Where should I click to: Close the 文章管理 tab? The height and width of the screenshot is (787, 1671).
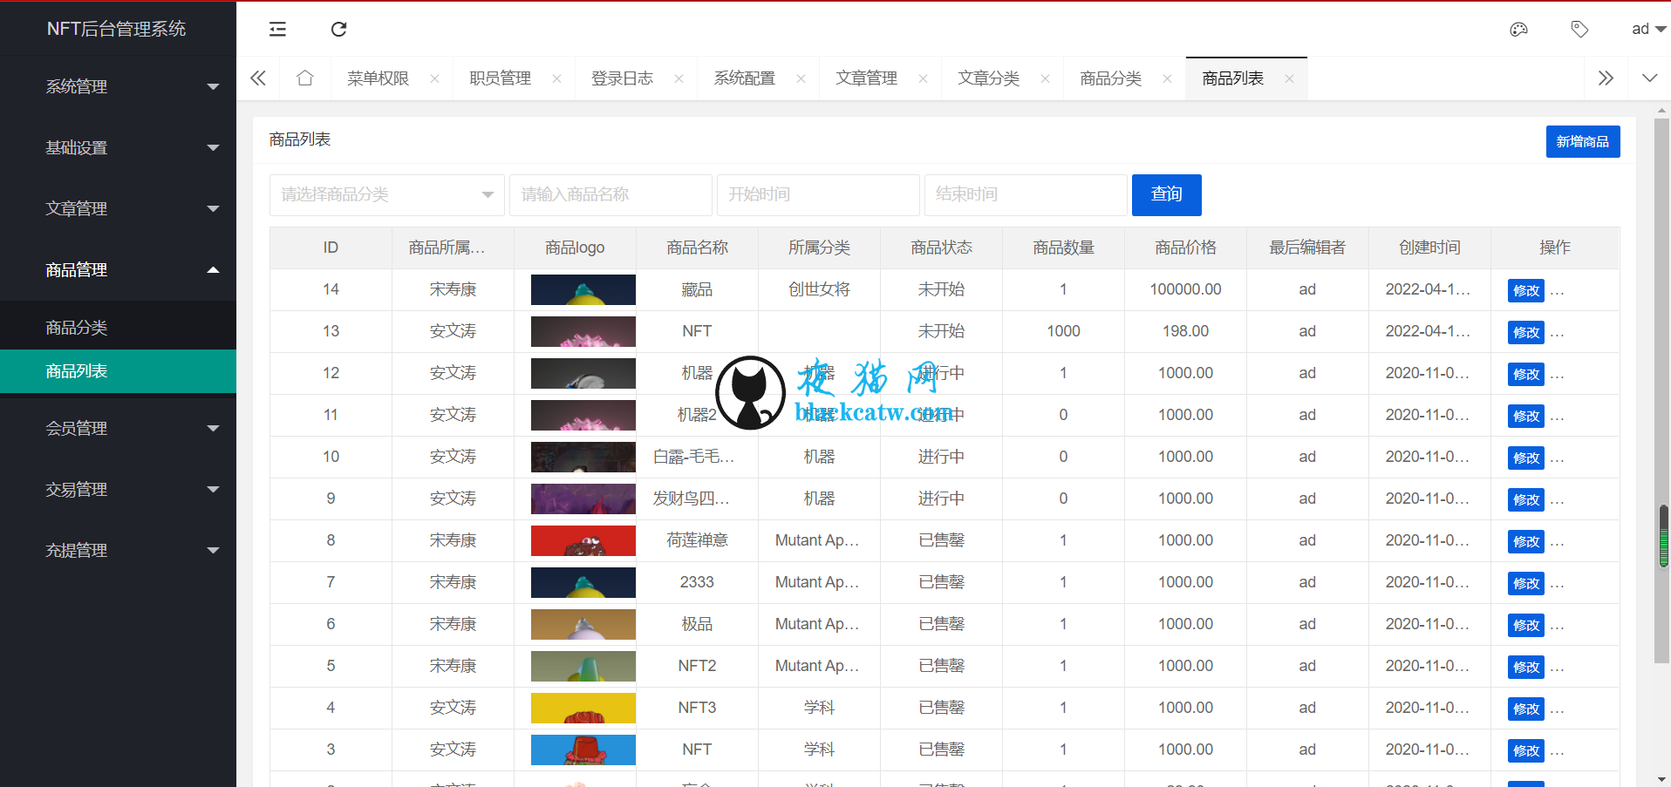pyautogui.click(x=923, y=78)
